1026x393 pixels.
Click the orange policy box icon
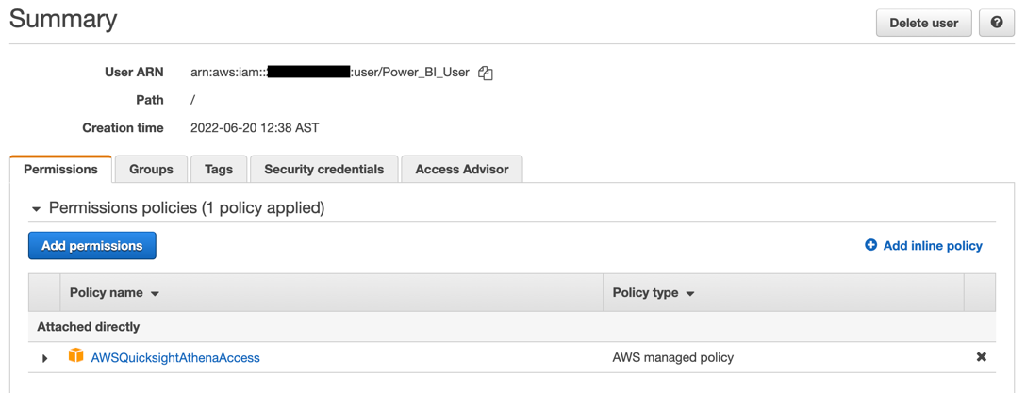pos(75,356)
